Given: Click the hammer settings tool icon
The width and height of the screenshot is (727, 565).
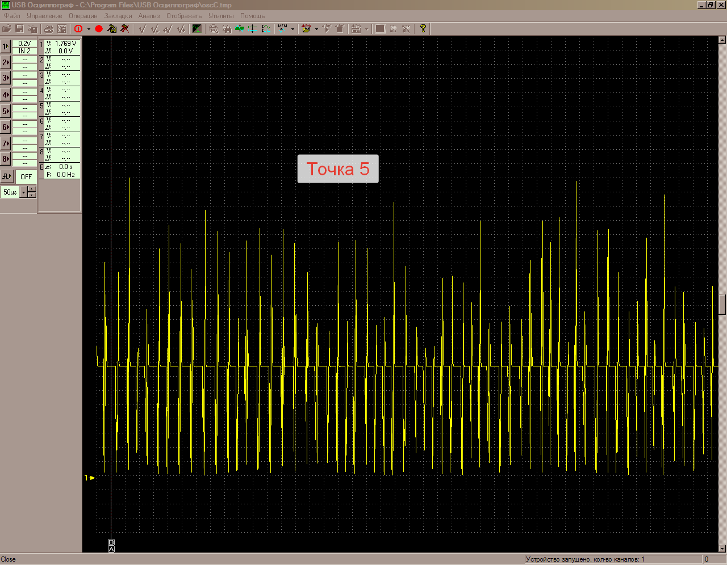Looking at the screenshot, I should point(112,28).
